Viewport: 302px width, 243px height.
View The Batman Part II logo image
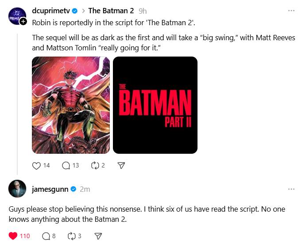click(x=155, y=105)
